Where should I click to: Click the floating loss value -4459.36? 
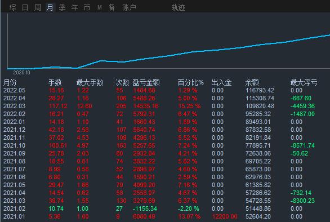[x=302, y=106]
